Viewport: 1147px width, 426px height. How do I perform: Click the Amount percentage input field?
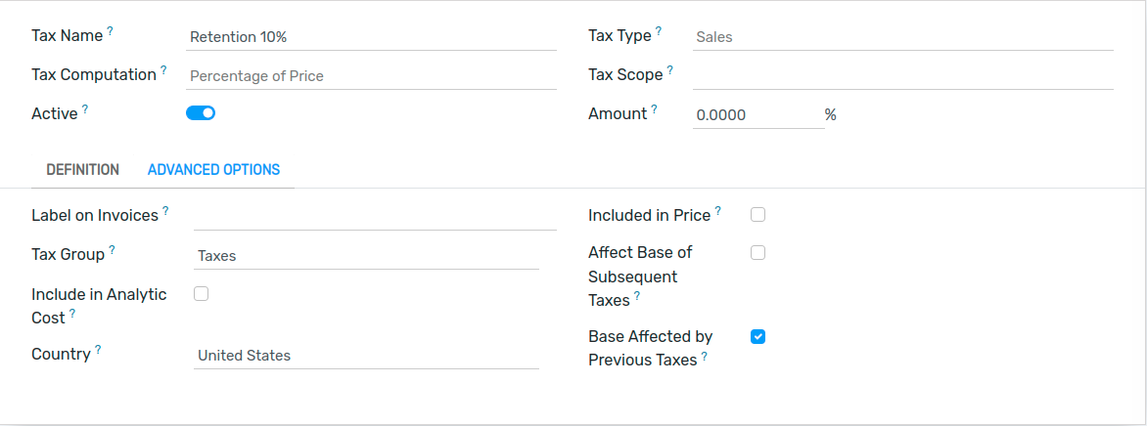[x=758, y=114]
